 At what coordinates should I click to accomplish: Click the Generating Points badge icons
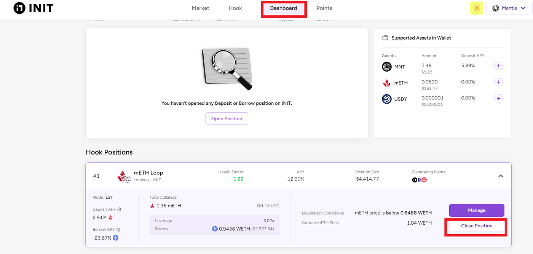[420, 180]
